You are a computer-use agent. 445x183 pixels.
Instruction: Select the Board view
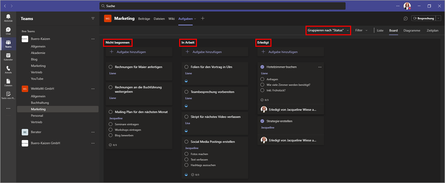(x=393, y=30)
